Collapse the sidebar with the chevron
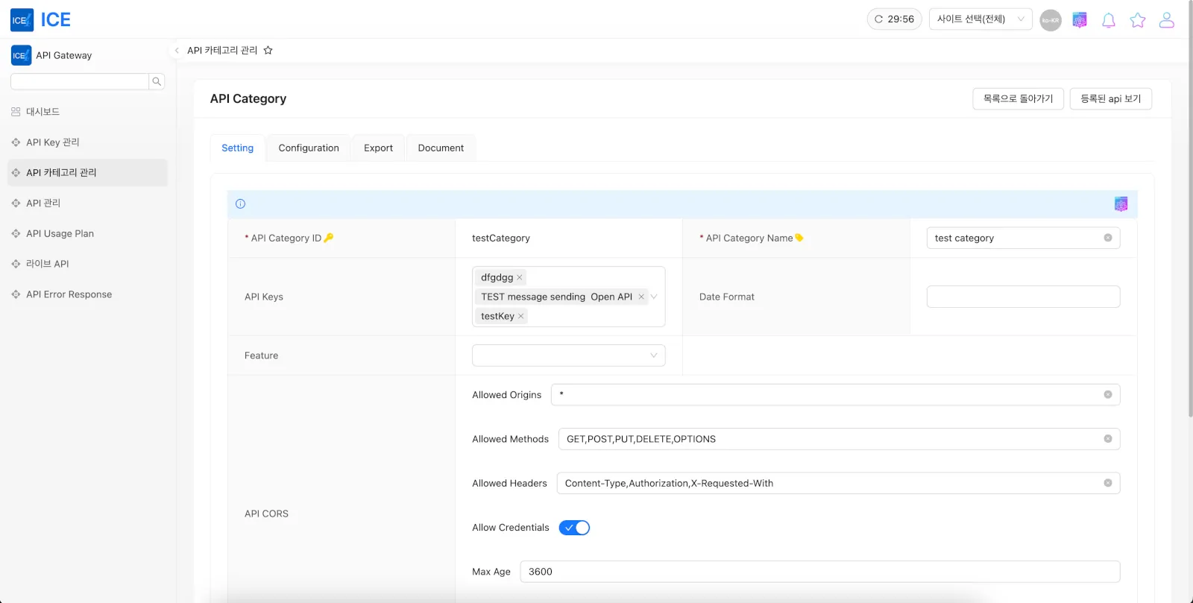 (x=177, y=51)
